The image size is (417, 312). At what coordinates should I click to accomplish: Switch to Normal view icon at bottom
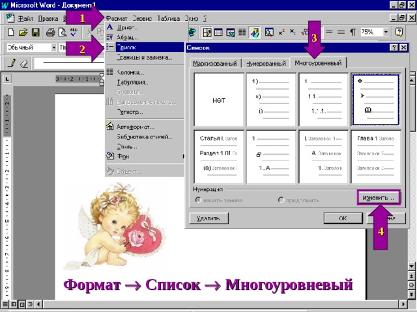pos(5,304)
